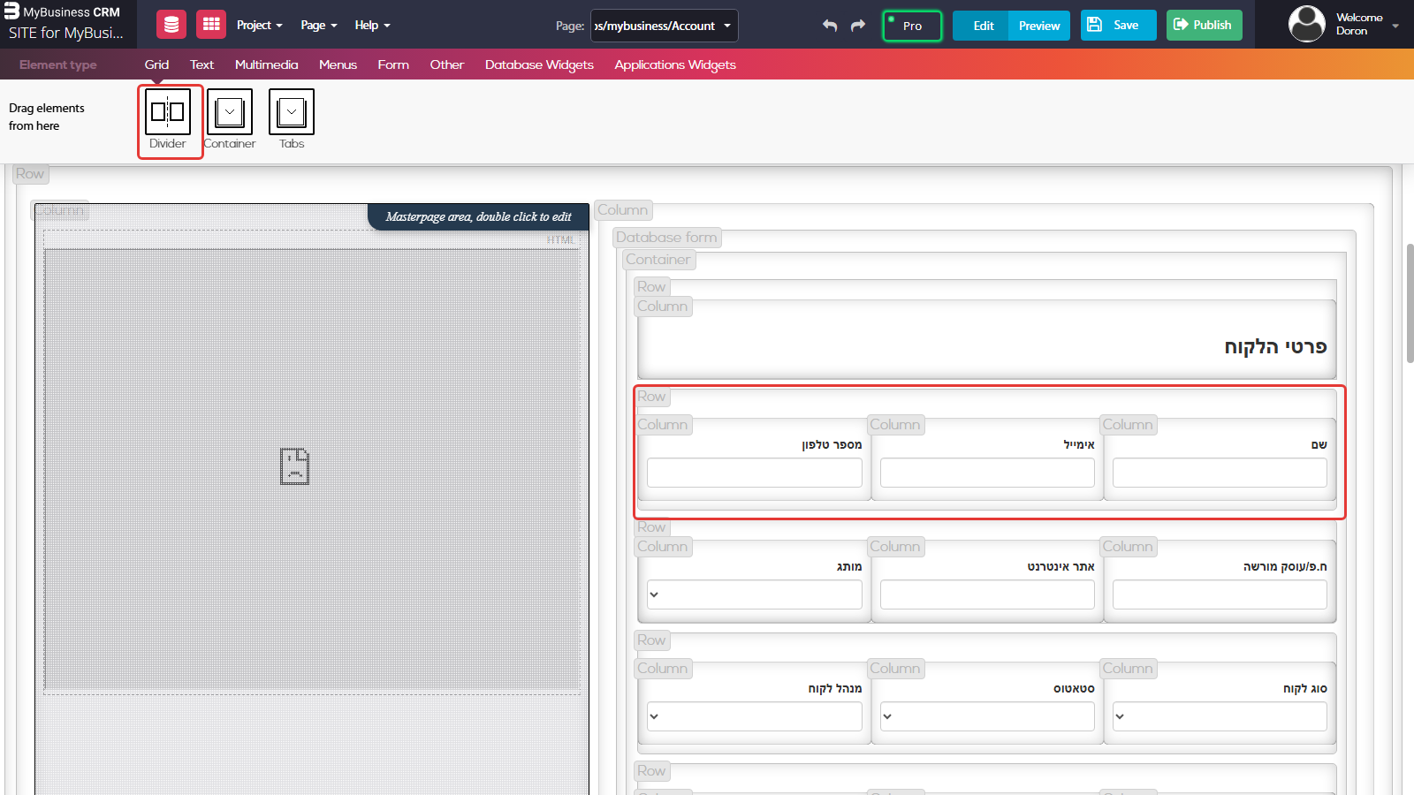Switch to the Other element tab
This screenshot has width=1414, height=795.
[446, 64]
